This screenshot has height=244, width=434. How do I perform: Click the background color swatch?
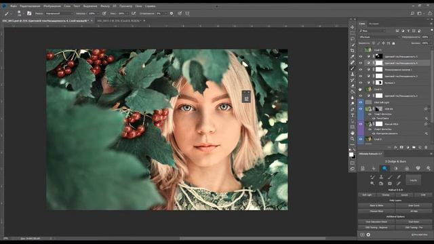pyautogui.click(x=354, y=157)
